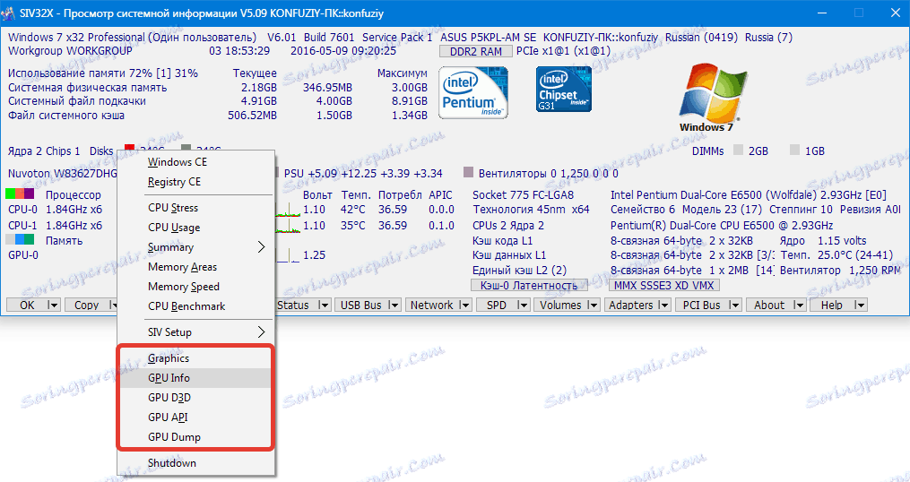Click the Volumes button
The image size is (910, 482).
tap(560, 306)
